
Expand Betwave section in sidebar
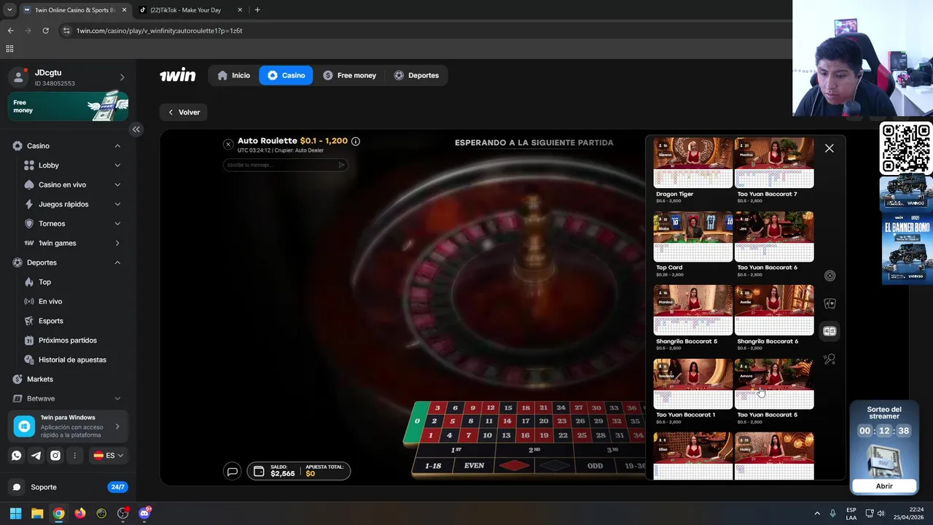(x=117, y=399)
